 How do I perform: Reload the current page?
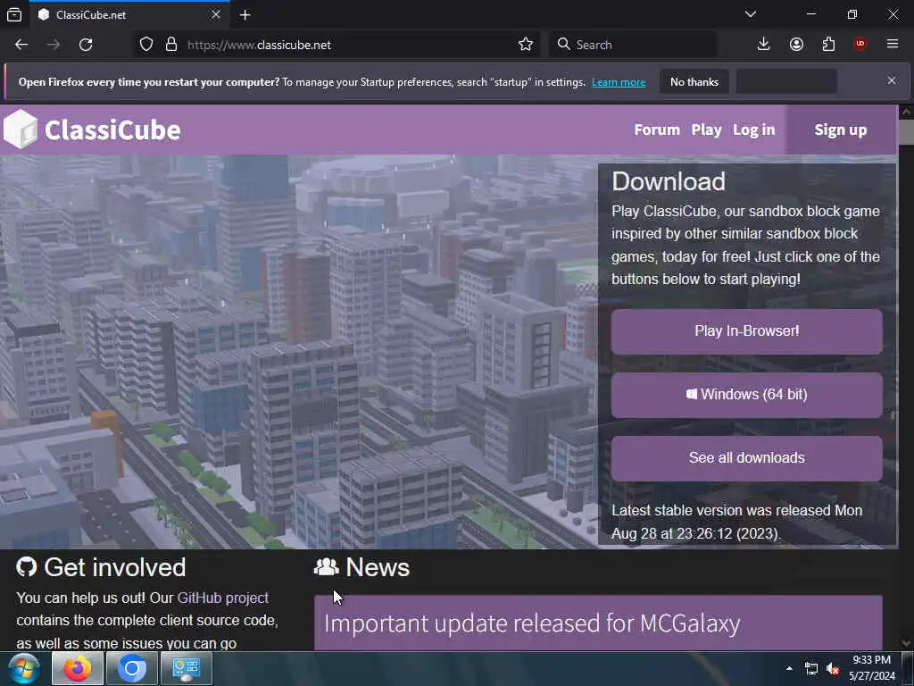pos(86,45)
